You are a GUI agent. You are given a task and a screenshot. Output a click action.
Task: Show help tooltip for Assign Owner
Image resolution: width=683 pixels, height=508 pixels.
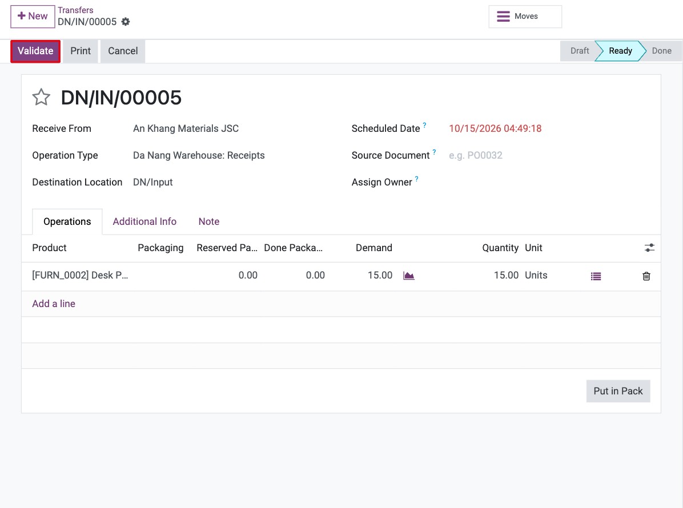coord(417,179)
